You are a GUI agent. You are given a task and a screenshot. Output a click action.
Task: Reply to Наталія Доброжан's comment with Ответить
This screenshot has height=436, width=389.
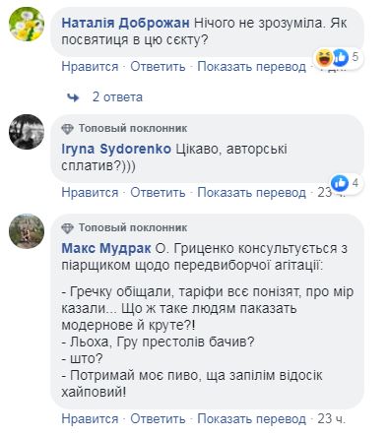[158, 67]
